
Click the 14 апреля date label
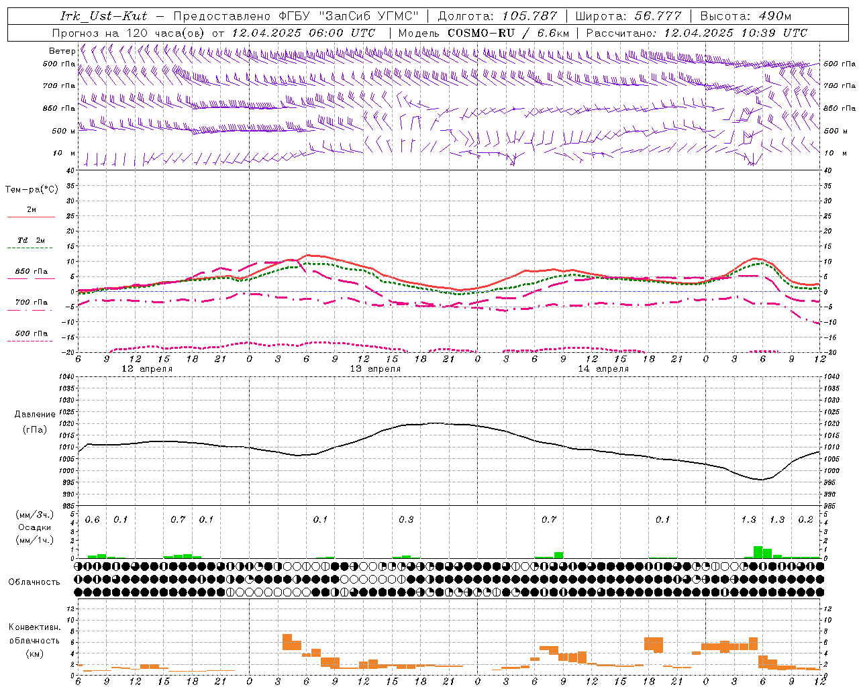(603, 369)
